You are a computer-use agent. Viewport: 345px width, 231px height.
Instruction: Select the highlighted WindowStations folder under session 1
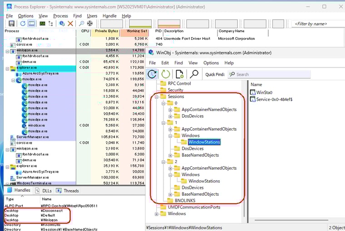coord(204,142)
